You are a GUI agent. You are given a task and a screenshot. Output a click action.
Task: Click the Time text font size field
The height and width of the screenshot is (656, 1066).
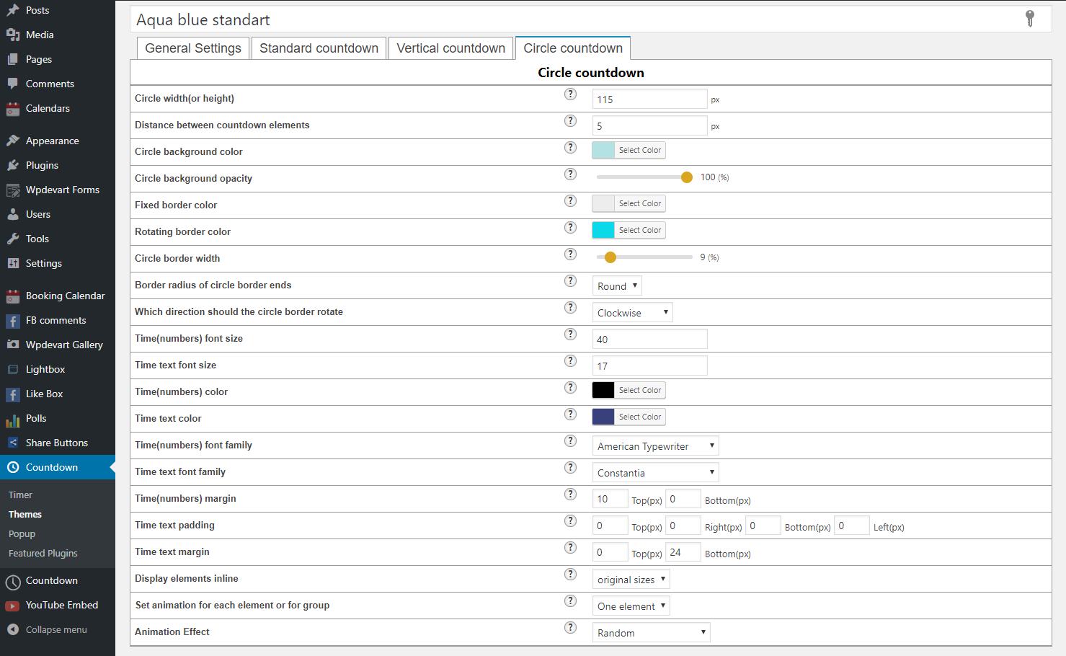coord(649,365)
